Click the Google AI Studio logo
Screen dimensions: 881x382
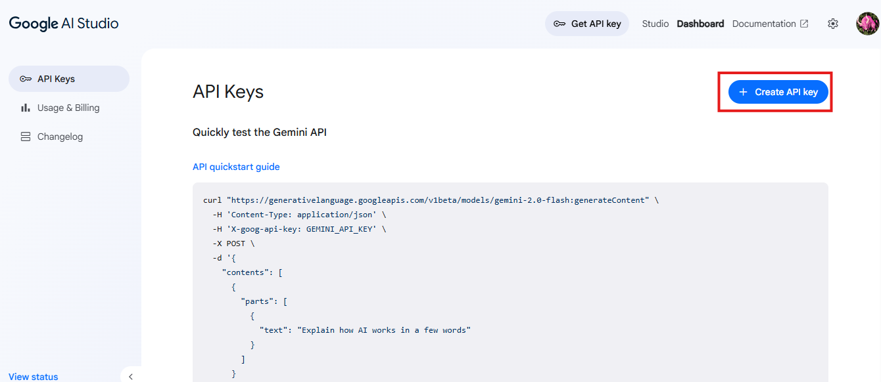[x=64, y=24]
